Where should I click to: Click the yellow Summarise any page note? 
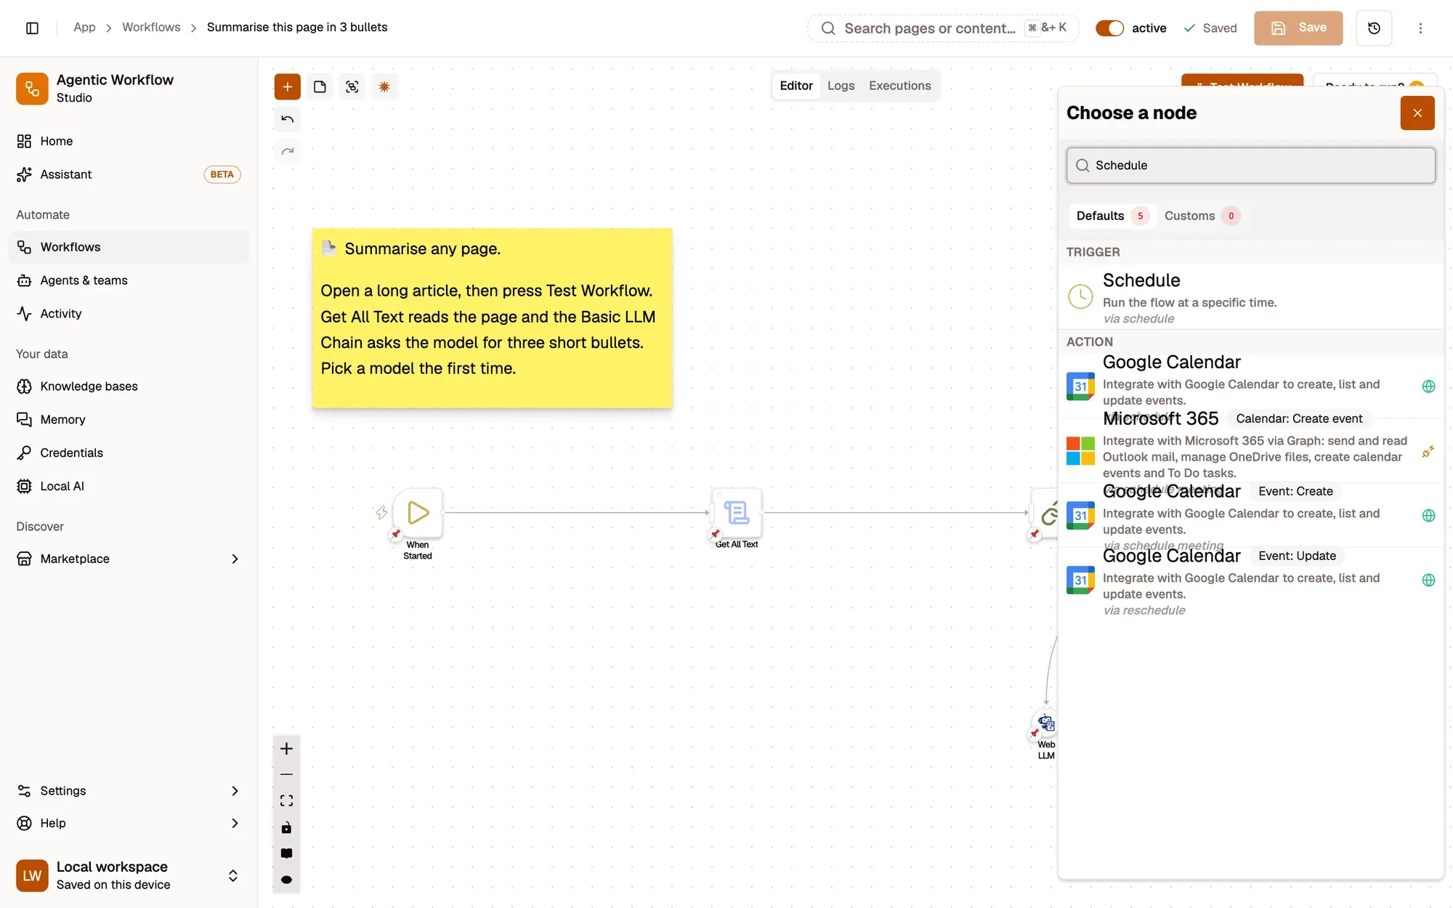point(492,318)
